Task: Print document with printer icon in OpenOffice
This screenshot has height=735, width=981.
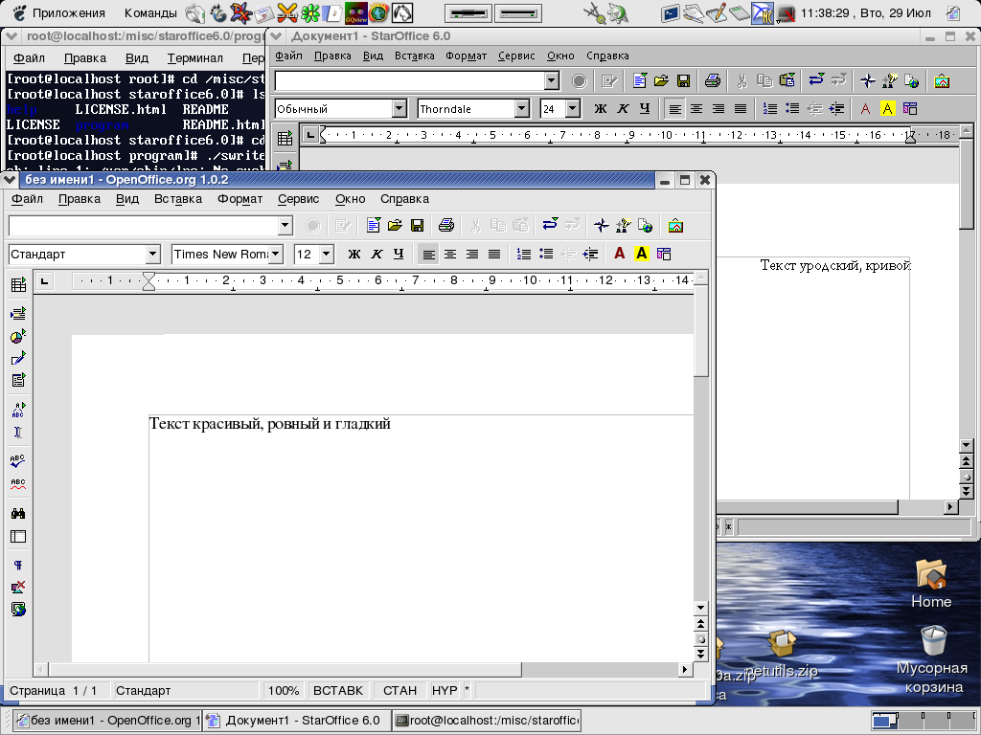Action: [x=446, y=225]
